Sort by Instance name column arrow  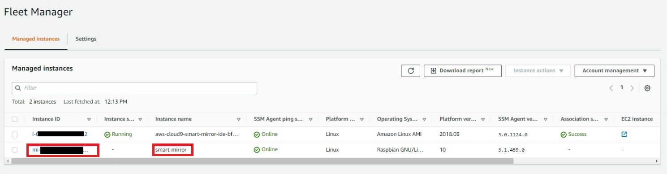click(238, 119)
